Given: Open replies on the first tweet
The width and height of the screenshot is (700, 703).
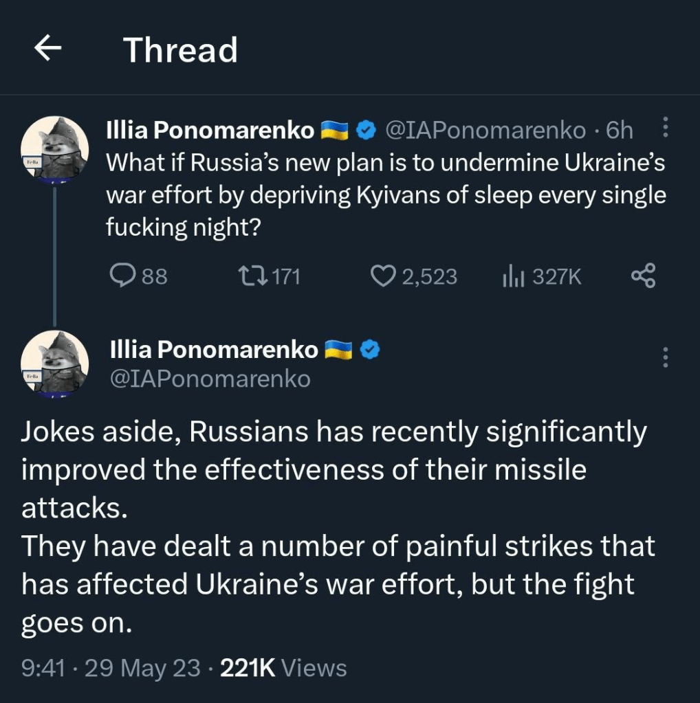Looking at the screenshot, I should click(x=139, y=276).
